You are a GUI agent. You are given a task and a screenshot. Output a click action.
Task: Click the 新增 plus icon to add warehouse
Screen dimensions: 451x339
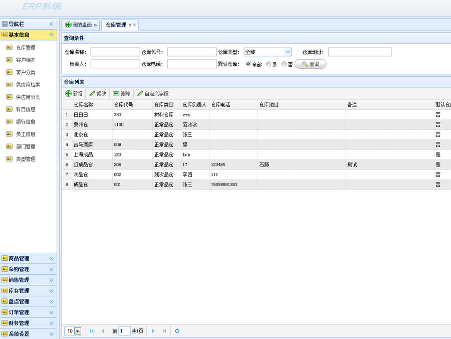tap(68, 93)
